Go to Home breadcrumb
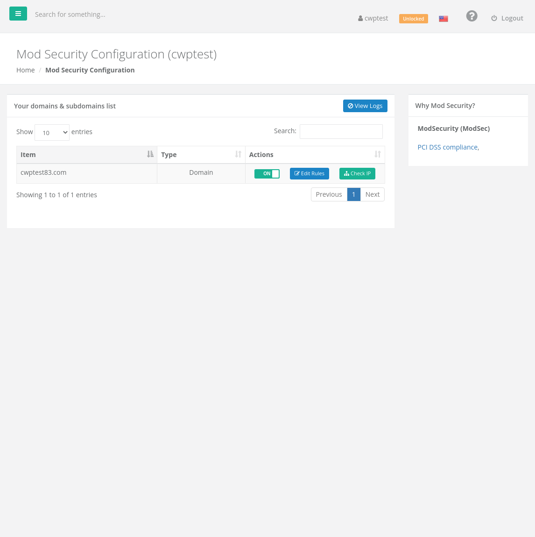 click(26, 70)
